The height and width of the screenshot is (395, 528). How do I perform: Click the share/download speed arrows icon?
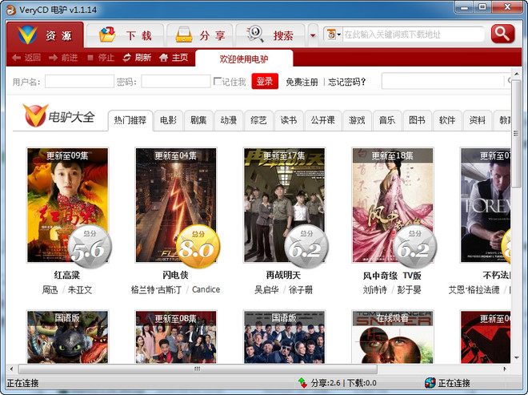pos(302,383)
